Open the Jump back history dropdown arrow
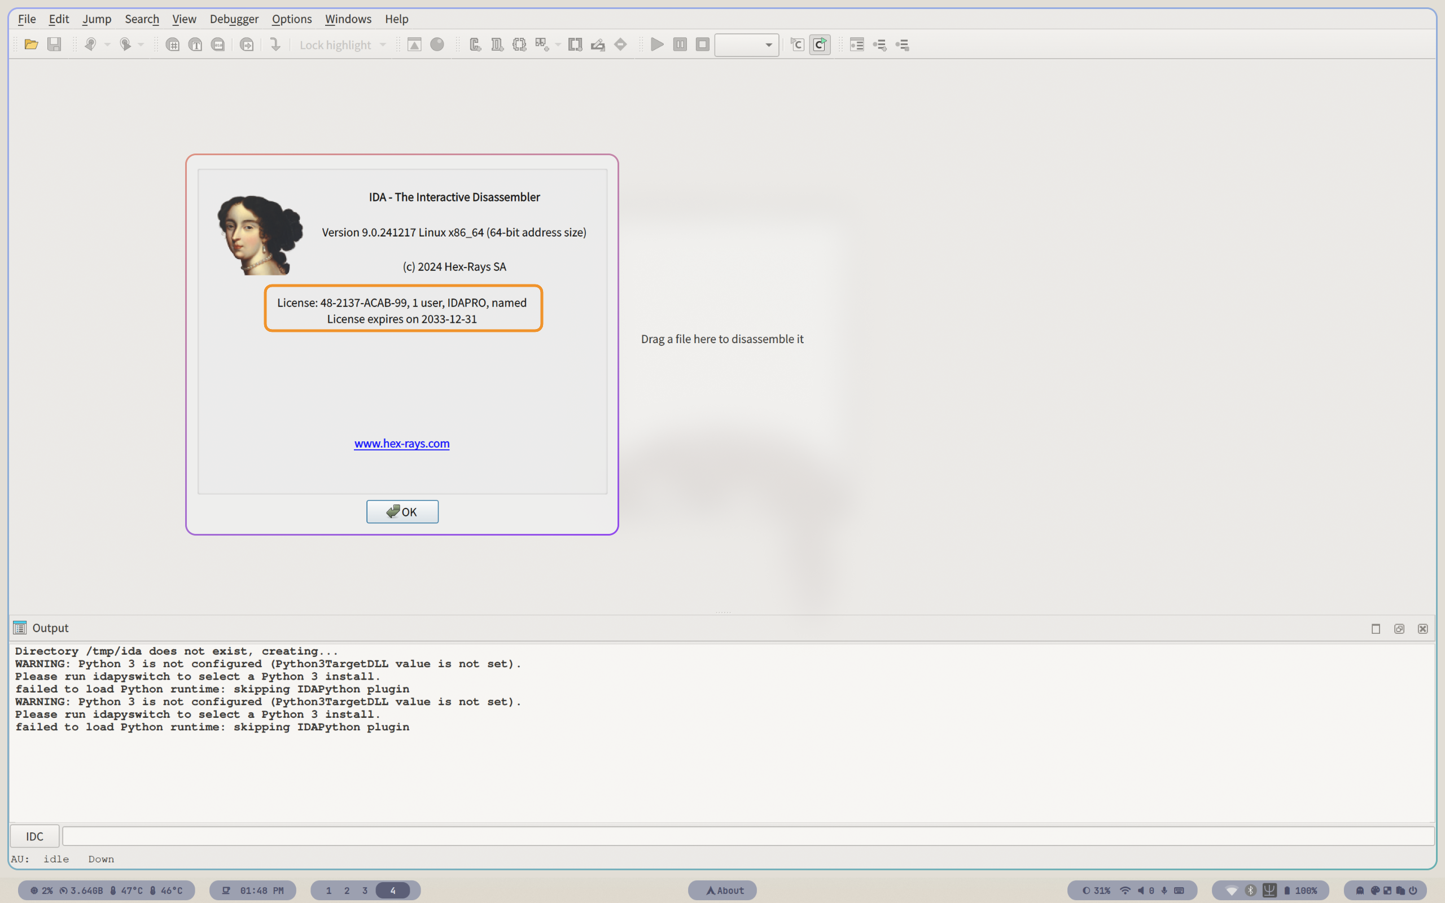 (107, 45)
